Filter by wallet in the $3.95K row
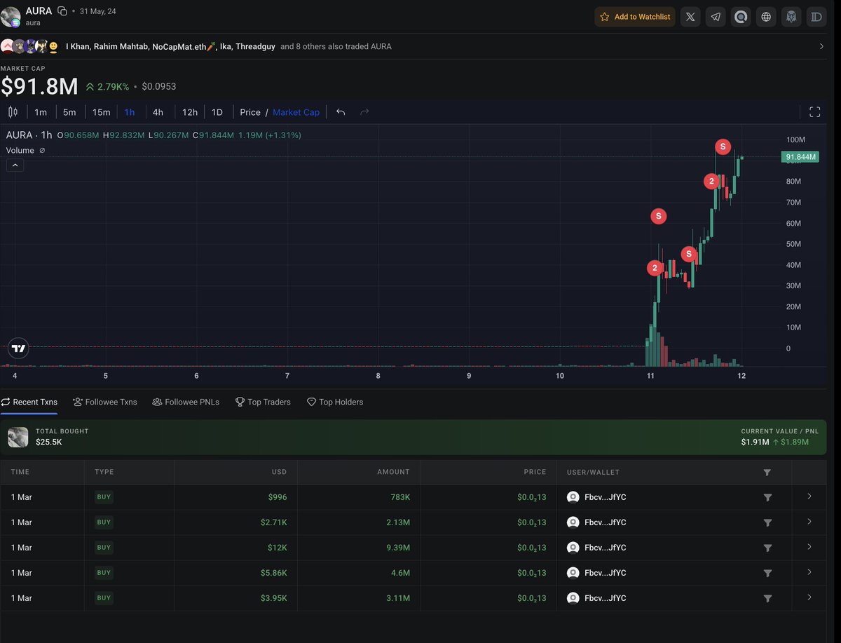This screenshot has width=841, height=643. tap(767, 598)
